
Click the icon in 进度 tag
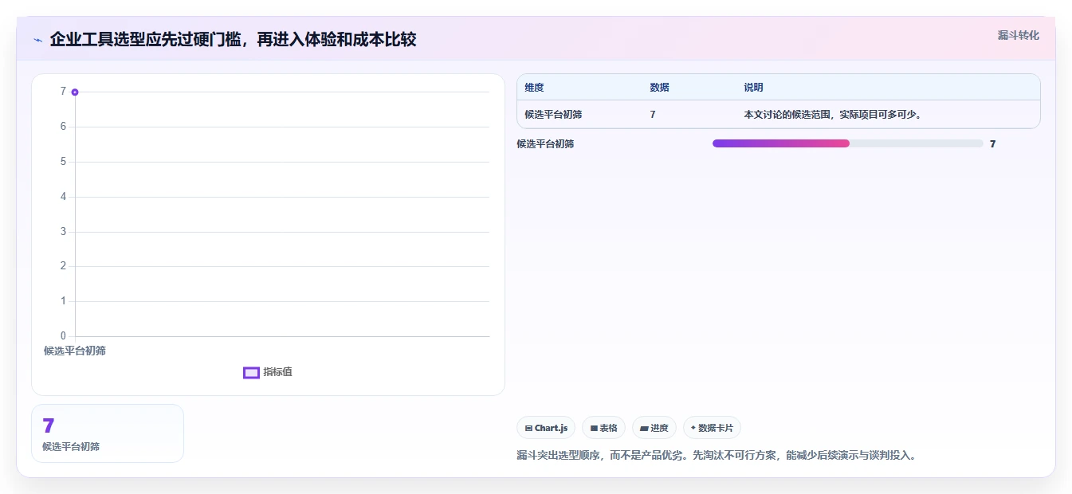(644, 429)
